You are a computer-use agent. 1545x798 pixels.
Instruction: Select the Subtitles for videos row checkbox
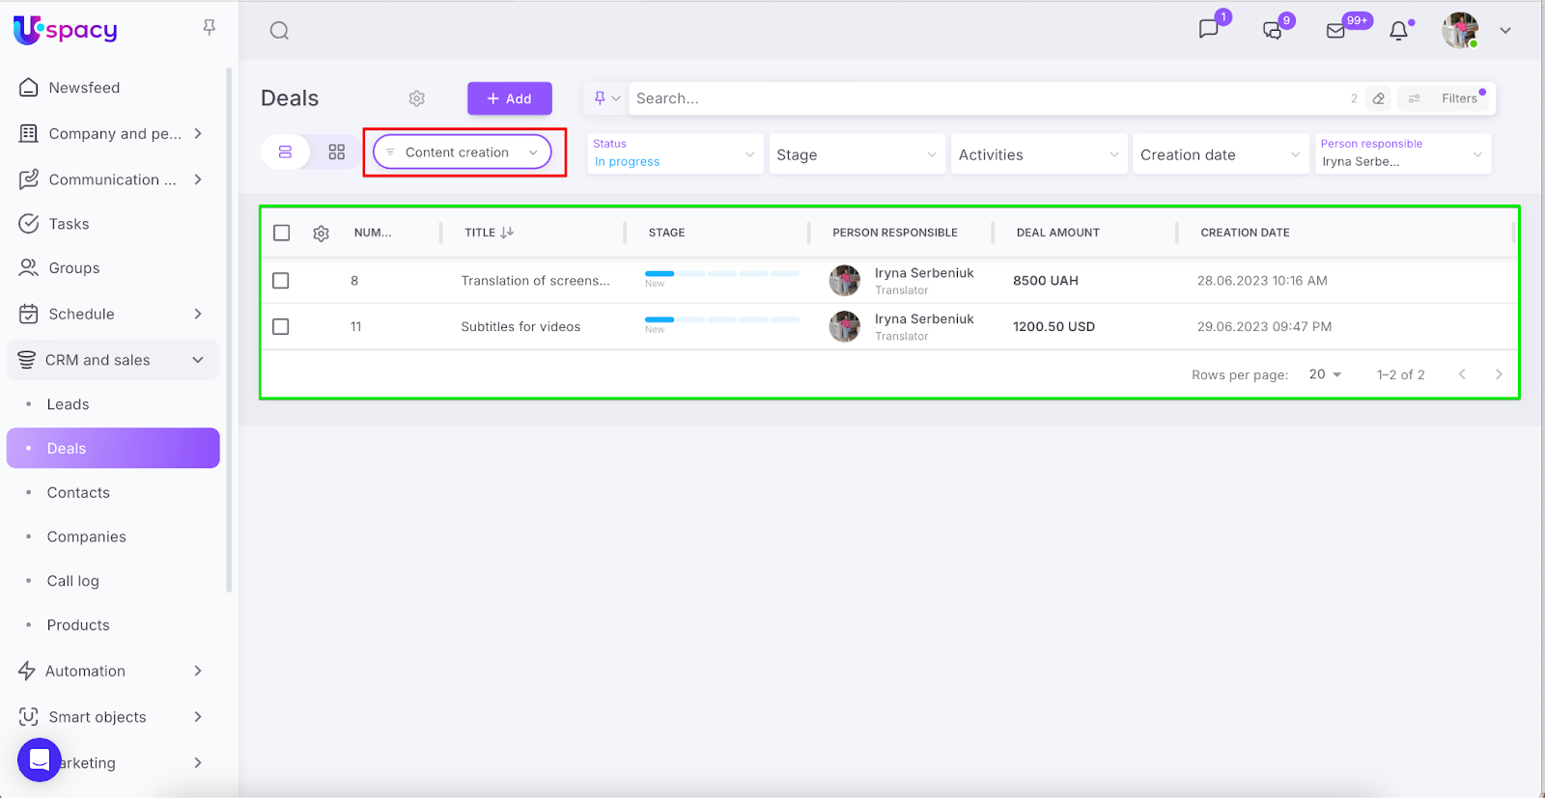point(281,327)
